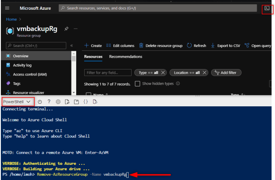Collapse the left navigation with double chevron

tap(71, 46)
